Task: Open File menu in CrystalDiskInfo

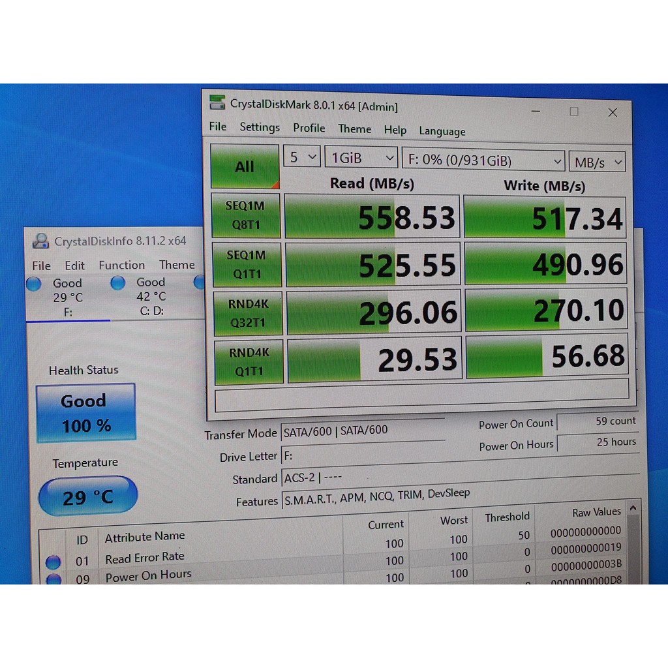Action: (41, 266)
